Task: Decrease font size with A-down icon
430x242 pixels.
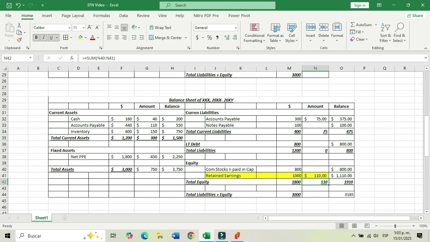Action: [x=97, y=28]
